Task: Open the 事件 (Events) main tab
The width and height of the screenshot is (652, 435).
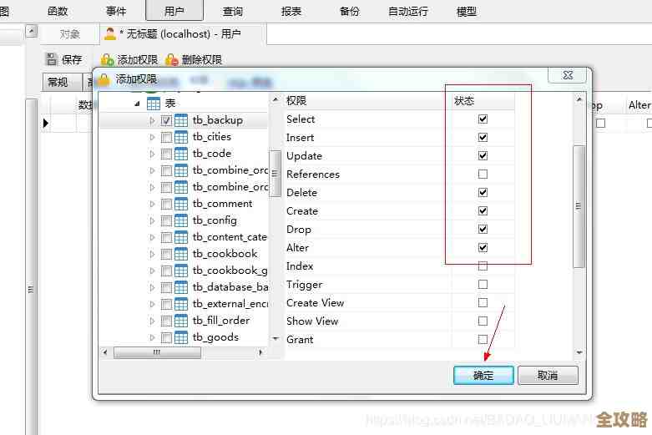Action: [x=115, y=11]
